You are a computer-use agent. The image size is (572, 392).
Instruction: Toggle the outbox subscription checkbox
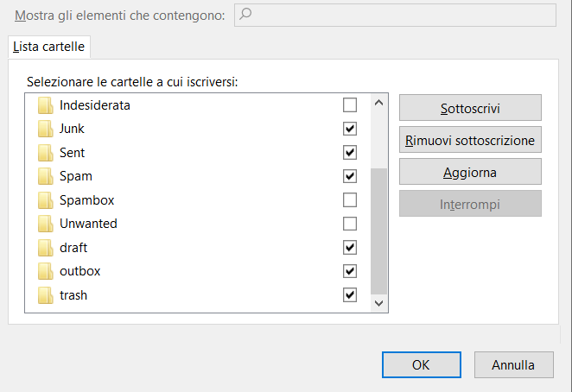coord(350,271)
